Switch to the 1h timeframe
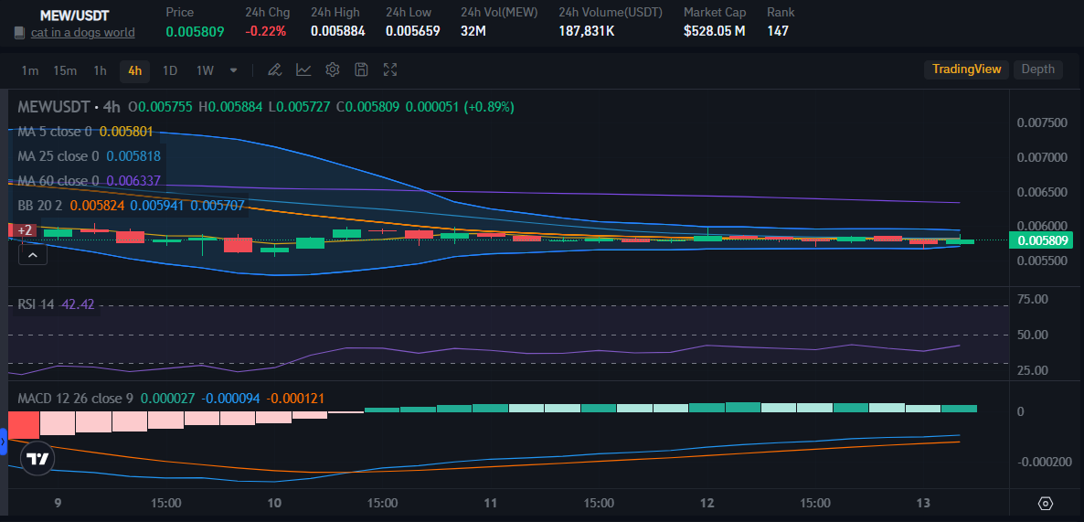The width and height of the screenshot is (1084, 522). pyautogui.click(x=101, y=69)
